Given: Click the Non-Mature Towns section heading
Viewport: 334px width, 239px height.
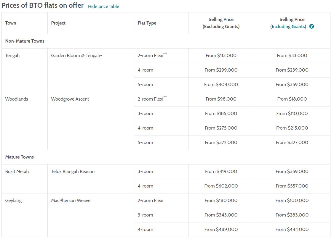Looking at the screenshot, I should coord(25,41).
